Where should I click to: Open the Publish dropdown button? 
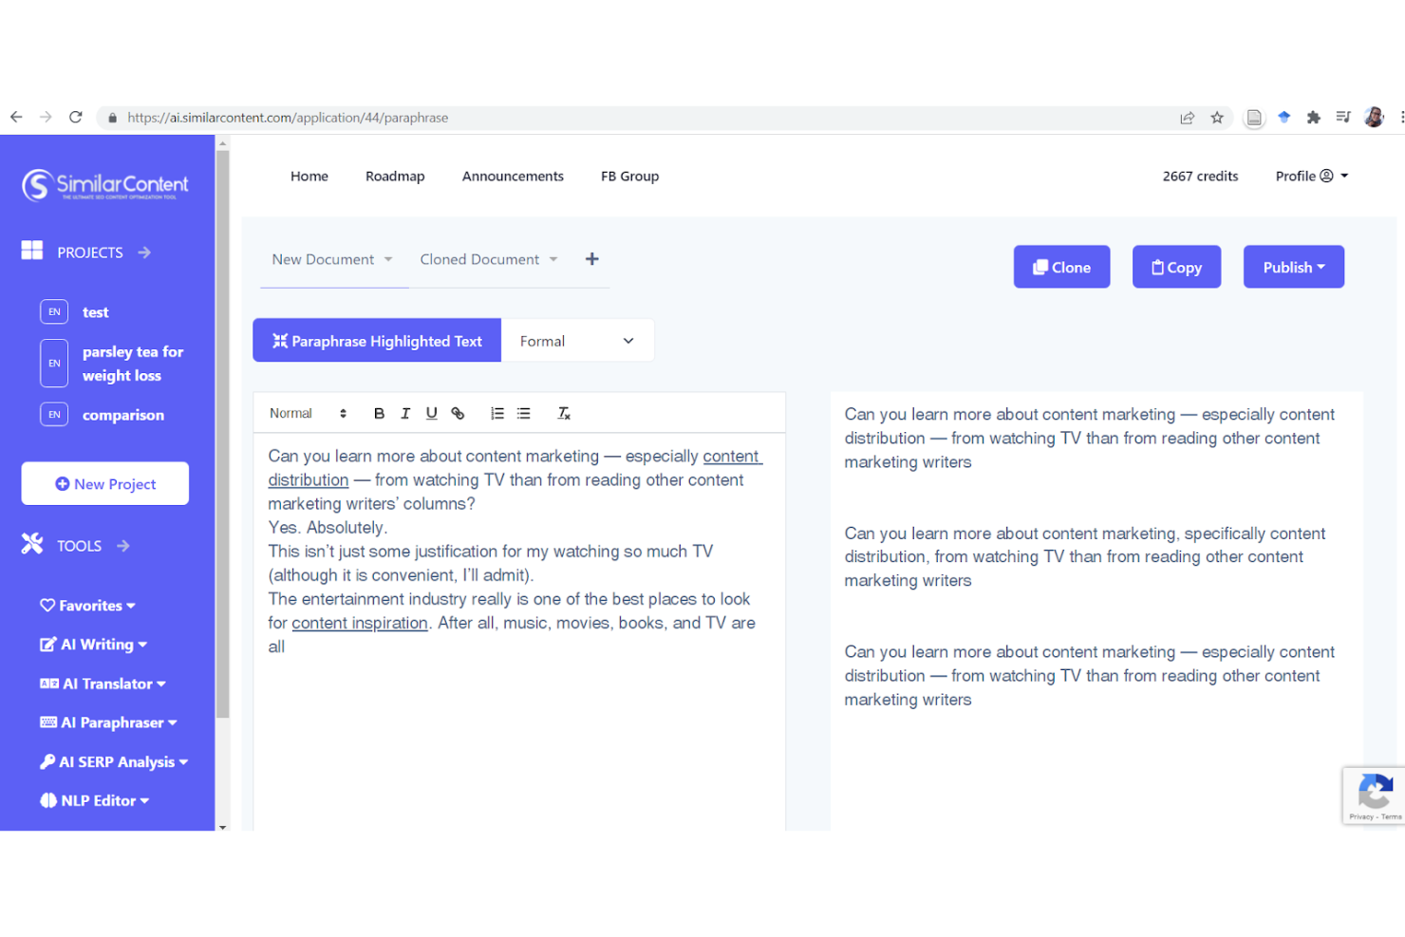[1294, 267]
